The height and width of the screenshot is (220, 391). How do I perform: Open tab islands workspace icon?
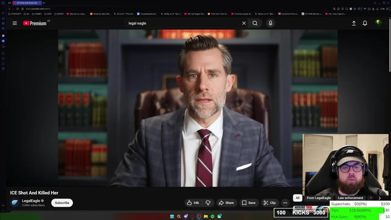[10, 3]
